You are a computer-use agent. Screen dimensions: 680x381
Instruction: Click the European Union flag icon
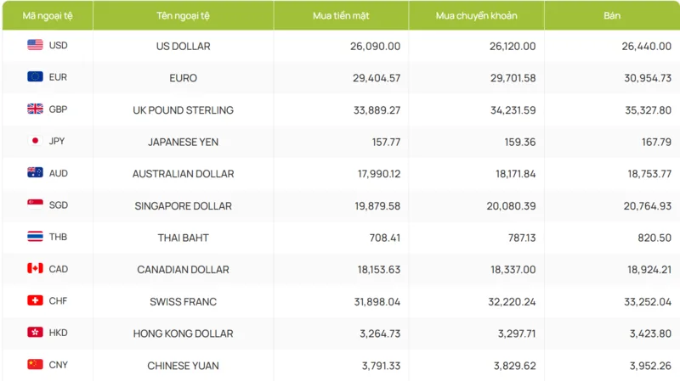35,76
